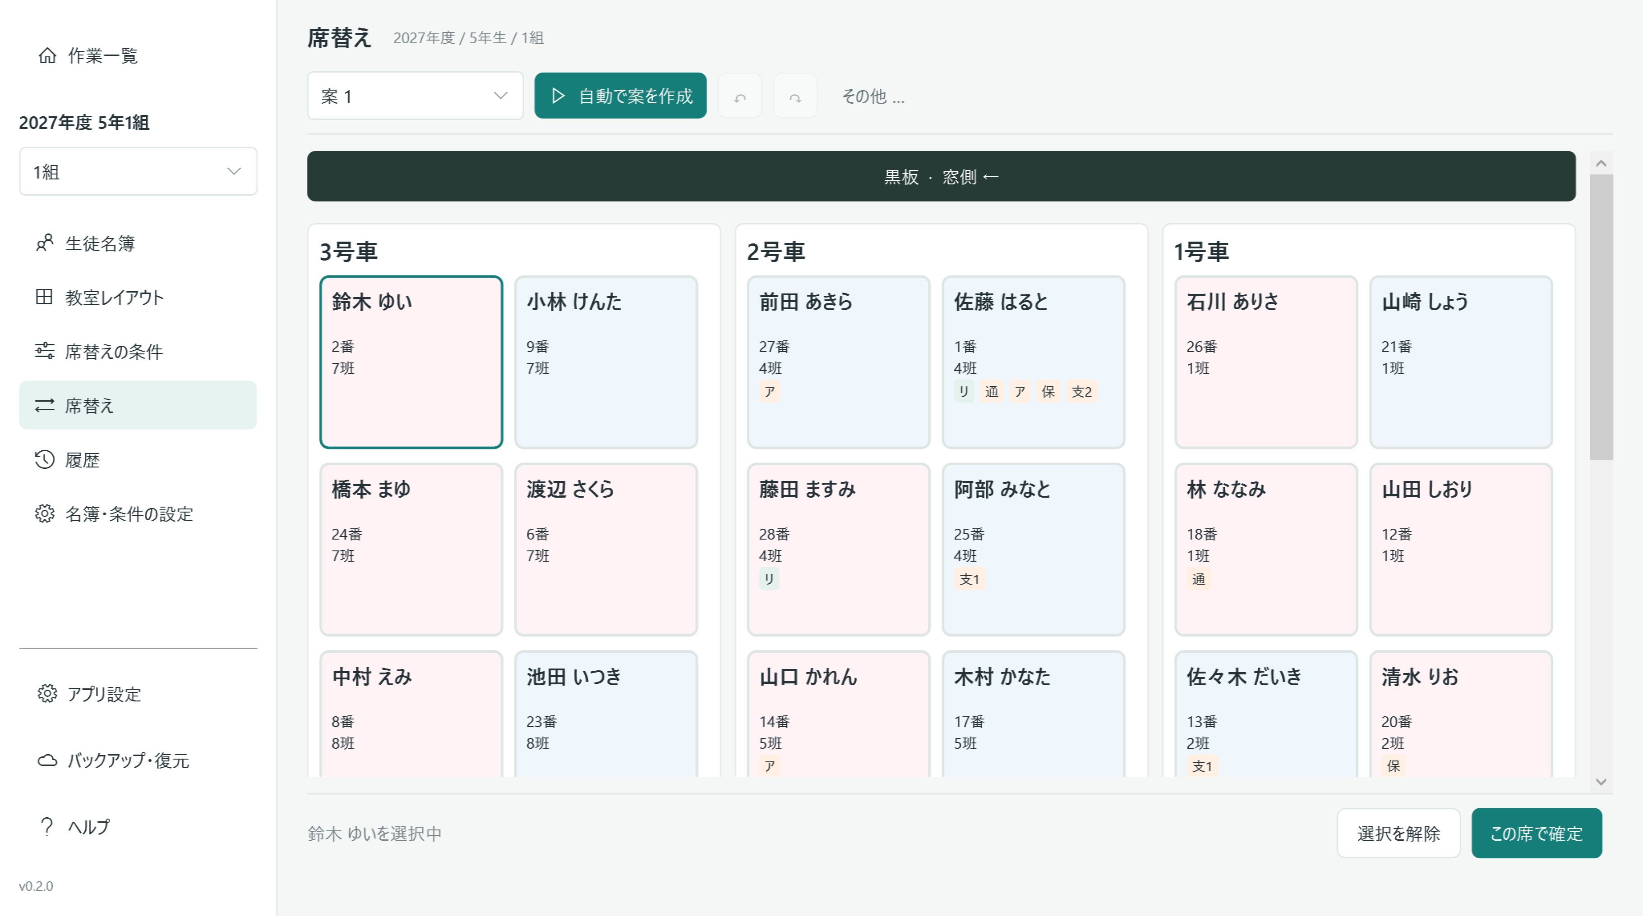Open the その他 ... menu

tap(873, 96)
